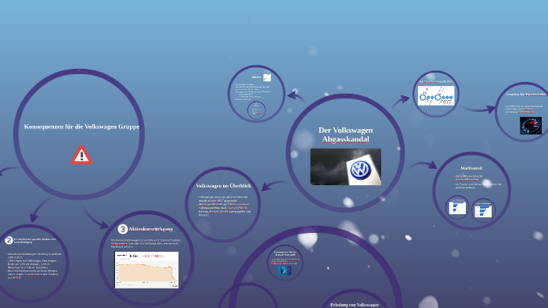
Task: Click the paragraph text under Aktienkursrückgang
Action: [x=146, y=243]
